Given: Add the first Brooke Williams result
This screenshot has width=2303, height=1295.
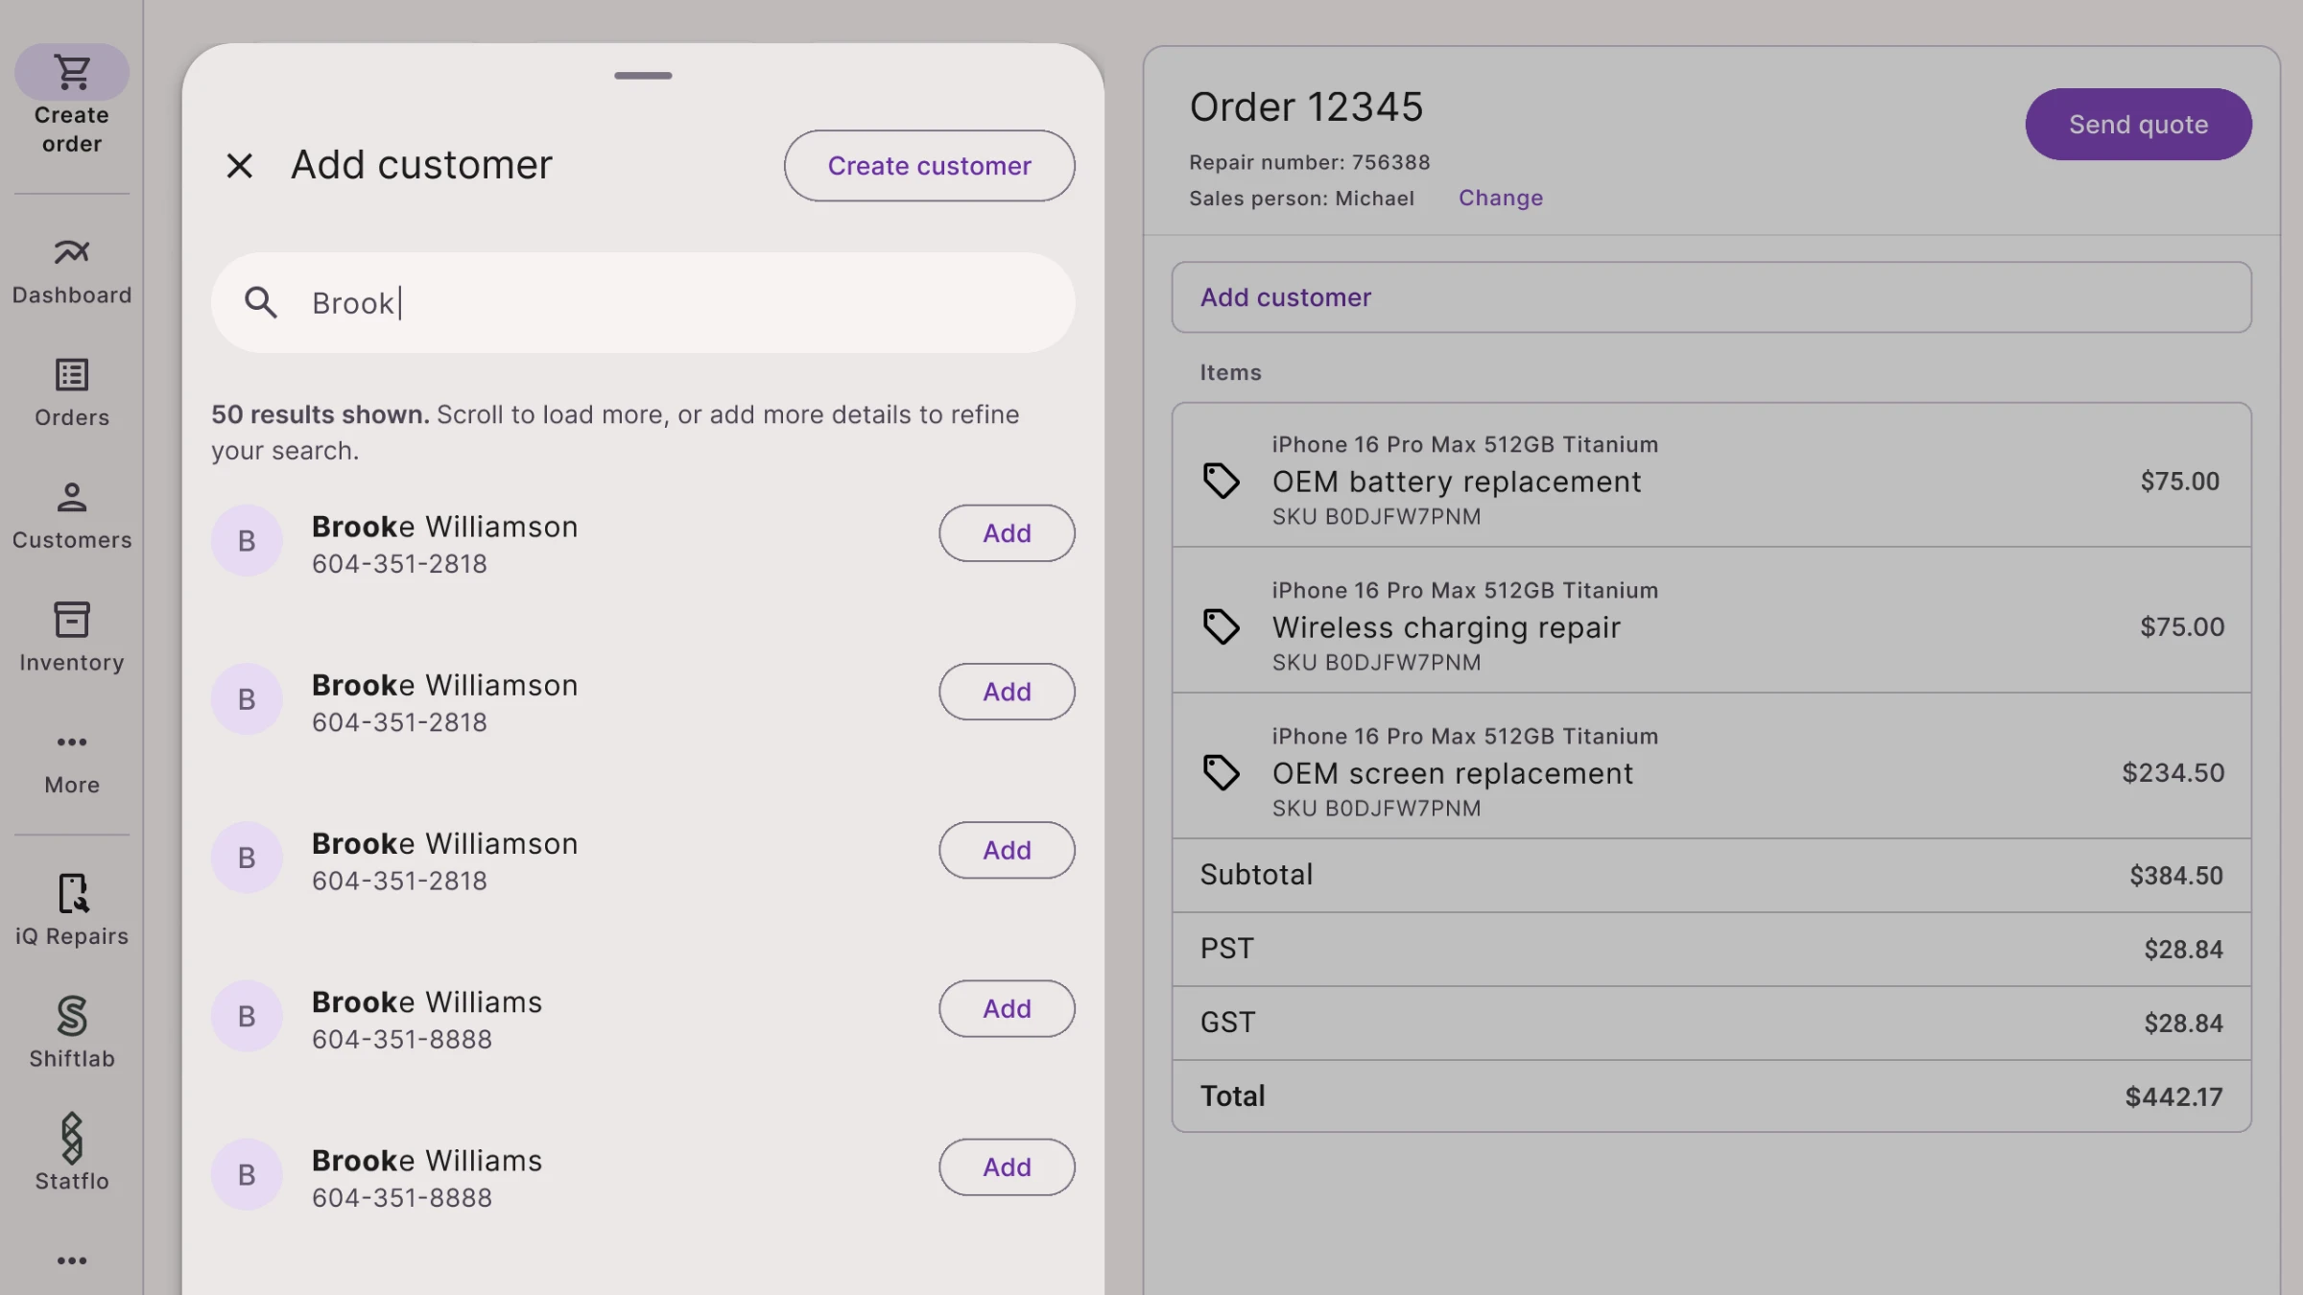Looking at the screenshot, I should [1007, 1009].
